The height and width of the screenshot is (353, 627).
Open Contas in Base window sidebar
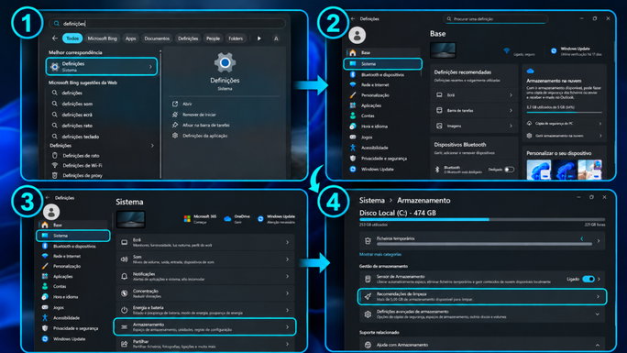[x=368, y=116]
